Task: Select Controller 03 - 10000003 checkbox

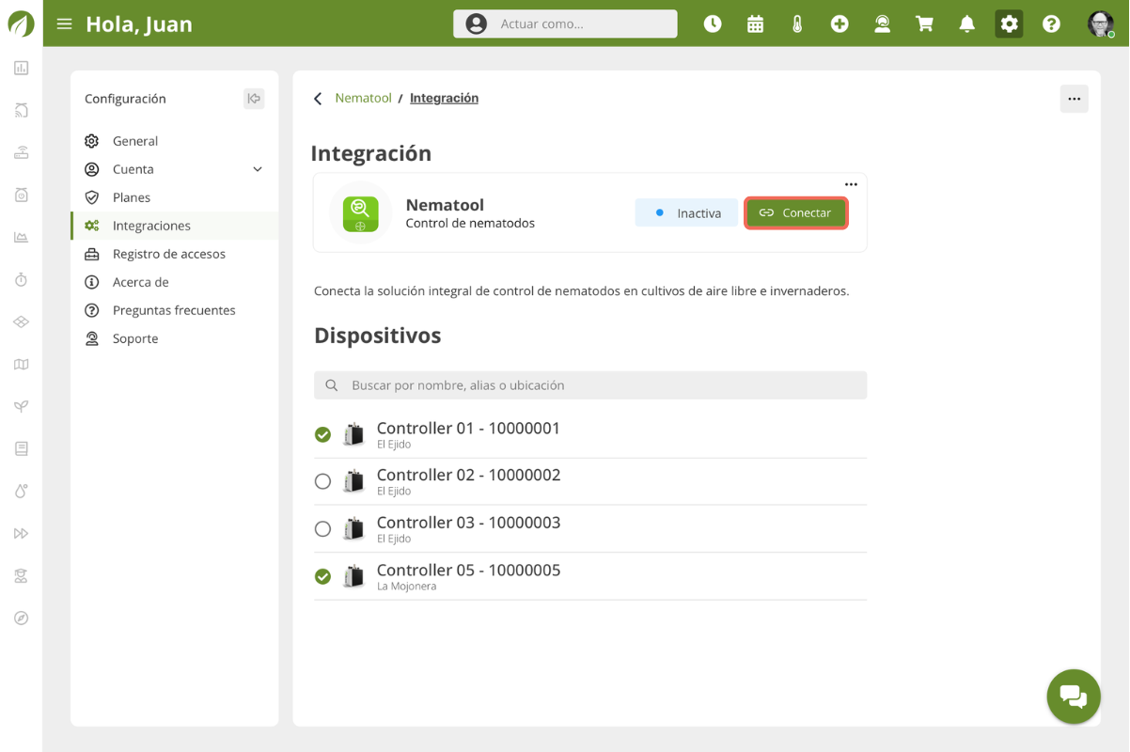Action: coord(322,528)
